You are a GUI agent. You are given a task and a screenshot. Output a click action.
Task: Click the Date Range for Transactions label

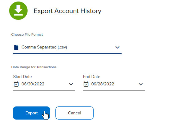point(34,67)
